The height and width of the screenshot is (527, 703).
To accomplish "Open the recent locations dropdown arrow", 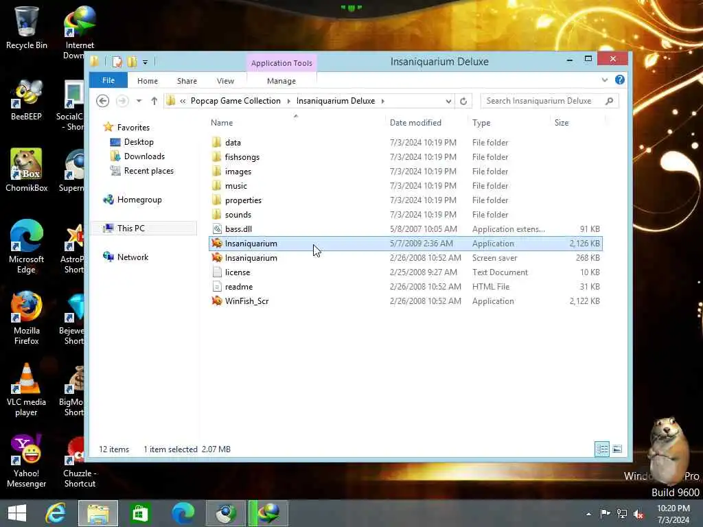I will pos(139,101).
